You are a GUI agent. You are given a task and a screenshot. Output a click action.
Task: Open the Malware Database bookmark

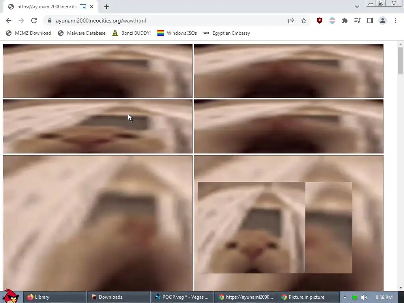tap(82, 33)
